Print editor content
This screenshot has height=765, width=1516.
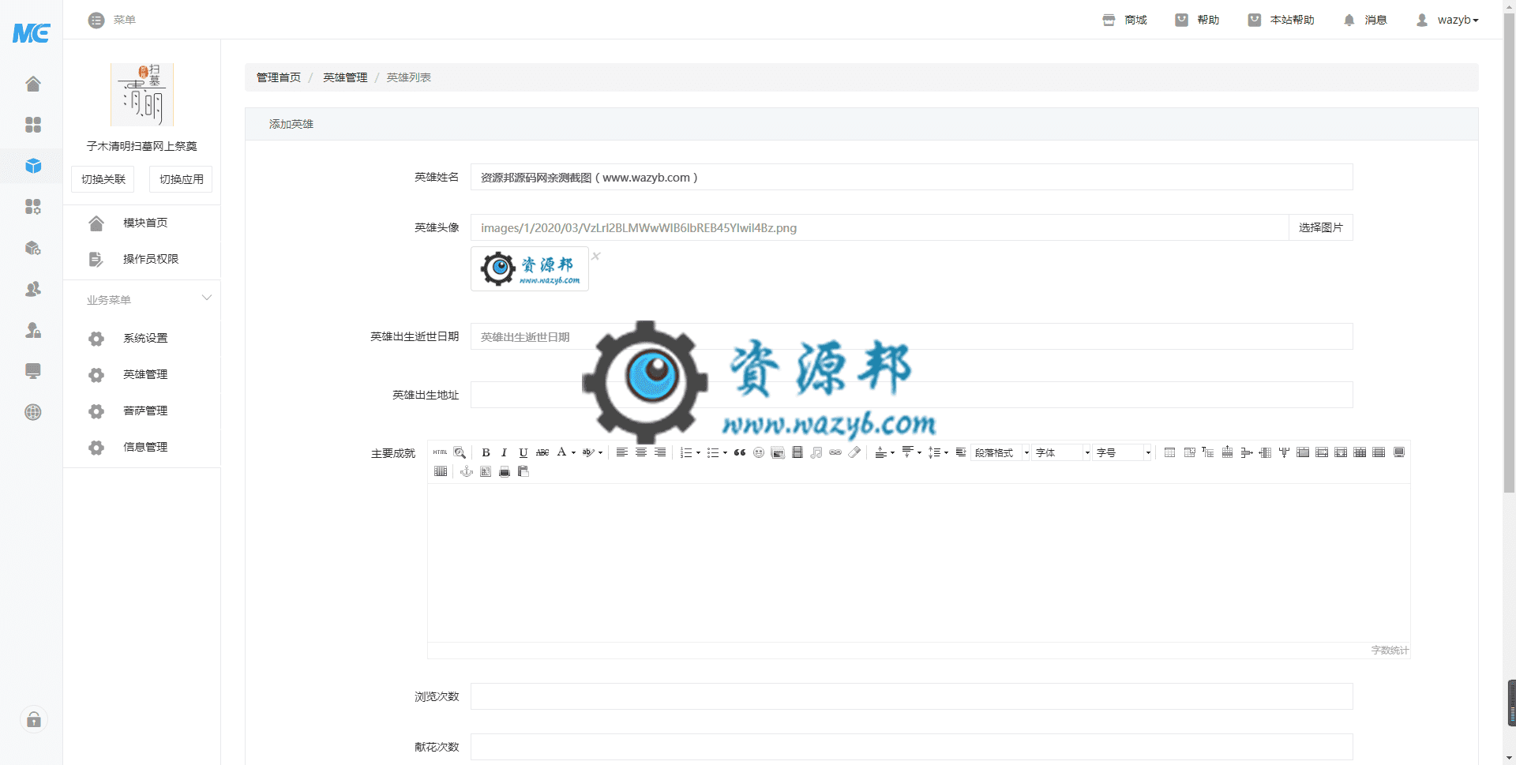coord(505,471)
